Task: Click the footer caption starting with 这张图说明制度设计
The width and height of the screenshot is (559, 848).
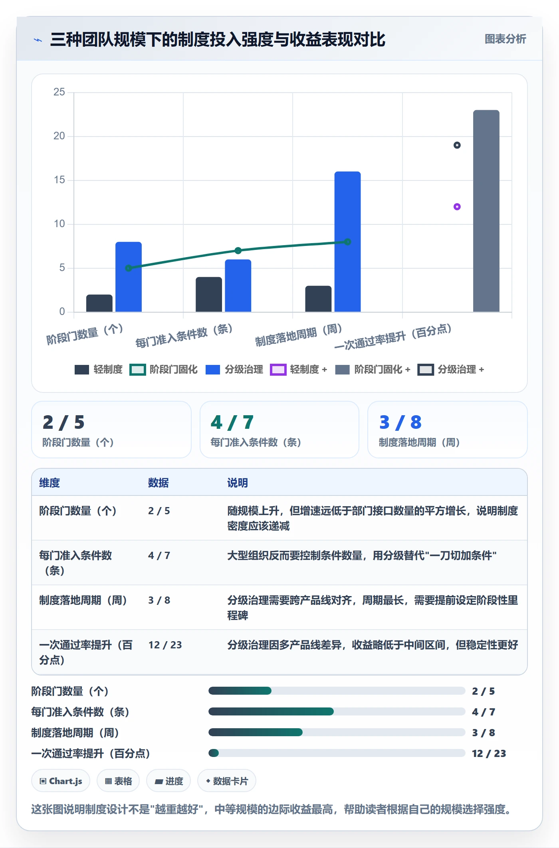Action: point(271,809)
